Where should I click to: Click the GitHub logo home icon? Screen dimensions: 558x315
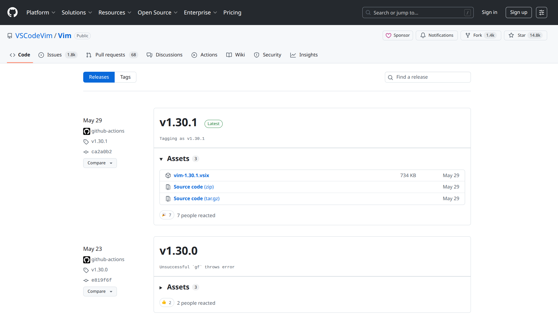click(12, 13)
